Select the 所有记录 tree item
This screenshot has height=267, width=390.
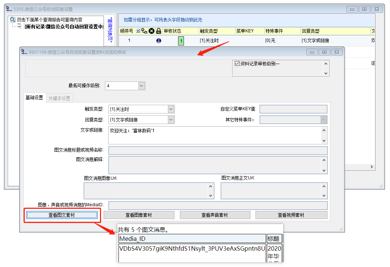point(64,27)
